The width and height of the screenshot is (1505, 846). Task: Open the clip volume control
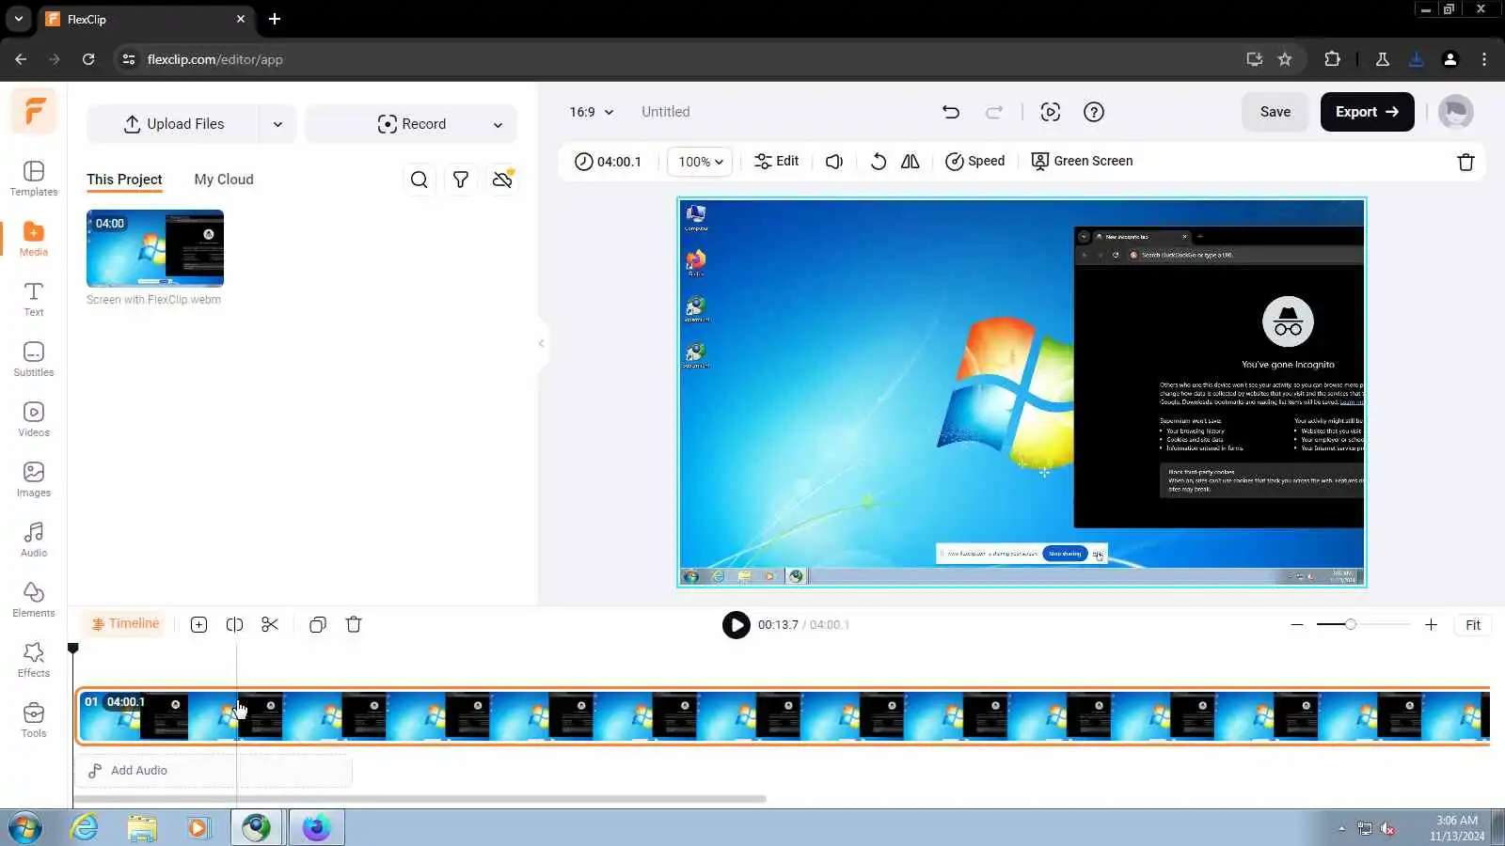coord(834,162)
